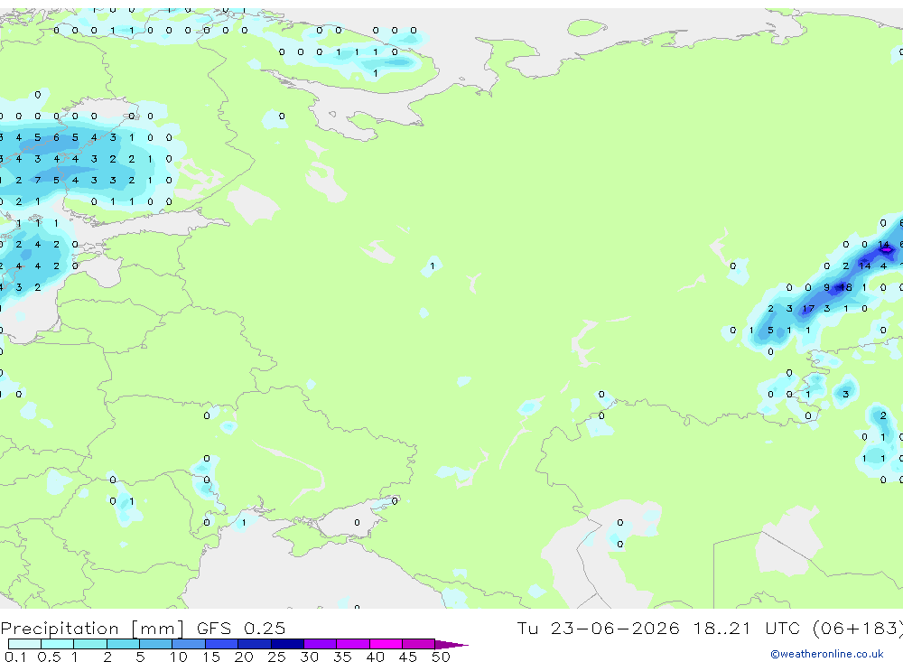Click the legend tick label '0.1'
The image size is (903, 662).
coord(15,657)
